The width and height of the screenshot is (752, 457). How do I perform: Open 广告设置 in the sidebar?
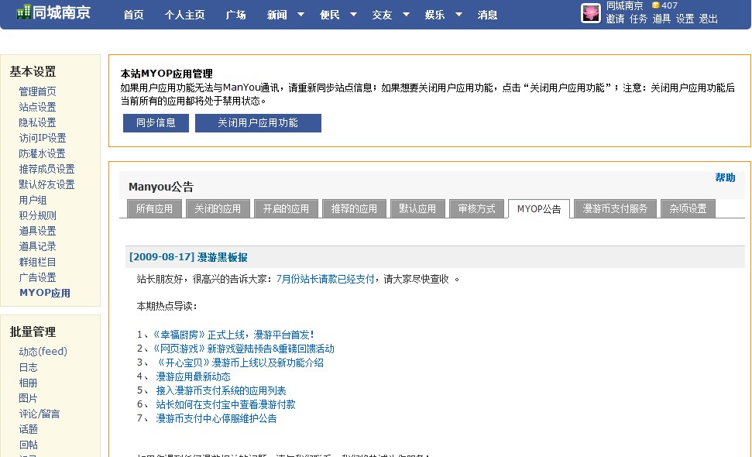click(x=37, y=277)
